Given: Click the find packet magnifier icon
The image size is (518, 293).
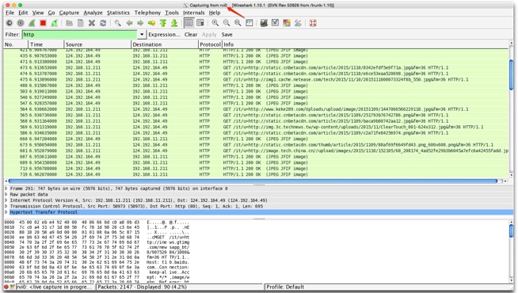Looking at the screenshot, I should 117,23.
